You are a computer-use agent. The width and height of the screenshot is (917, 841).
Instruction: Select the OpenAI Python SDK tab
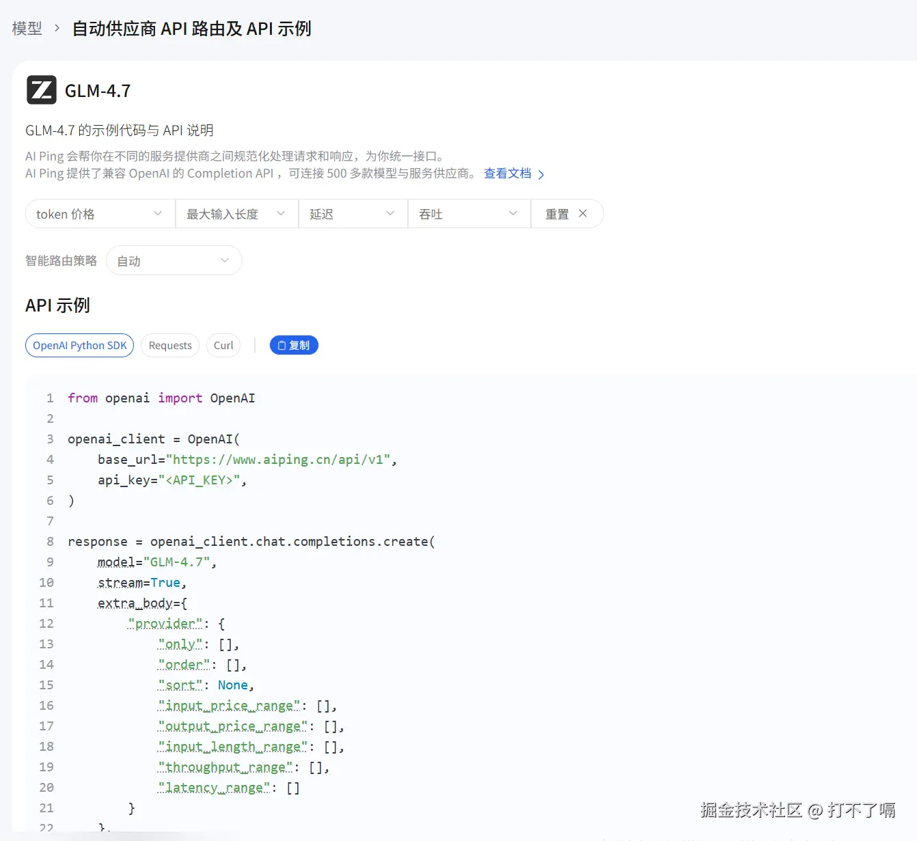click(80, 345)
